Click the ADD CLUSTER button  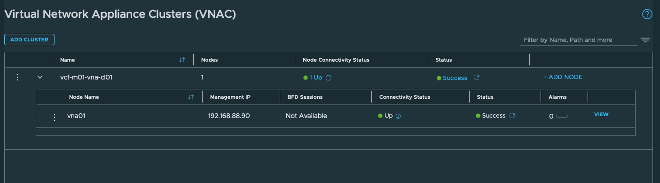tap(29, 40)
